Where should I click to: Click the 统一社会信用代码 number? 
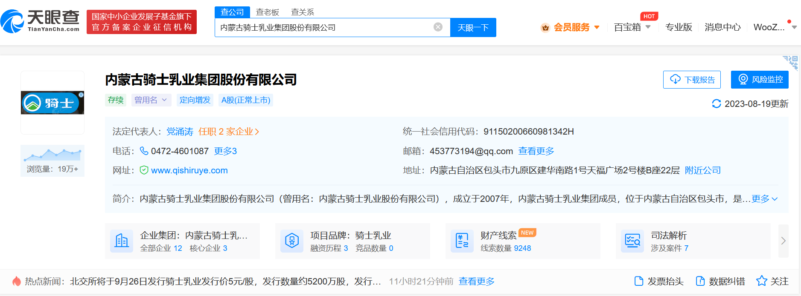coord(528,132)
